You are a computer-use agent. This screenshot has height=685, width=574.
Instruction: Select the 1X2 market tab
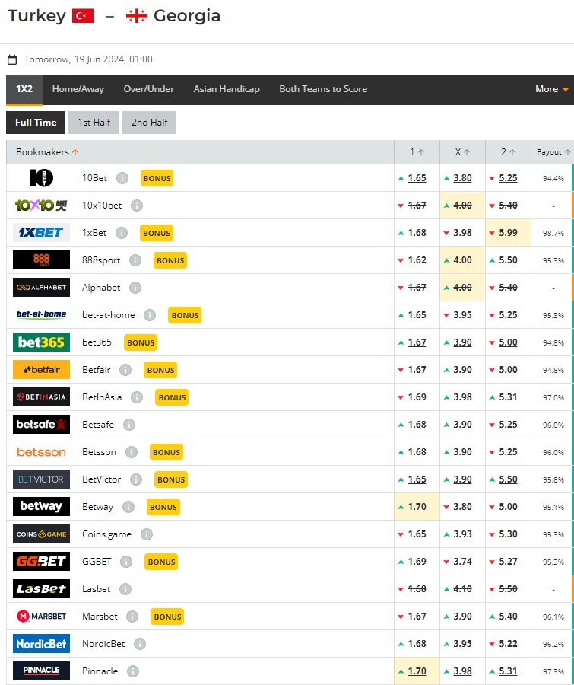pyautogui.click(x=24, y=89)
